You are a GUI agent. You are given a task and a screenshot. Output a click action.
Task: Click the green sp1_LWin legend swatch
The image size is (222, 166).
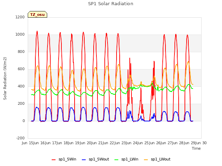pyautogui.click(x=117, y=160)
